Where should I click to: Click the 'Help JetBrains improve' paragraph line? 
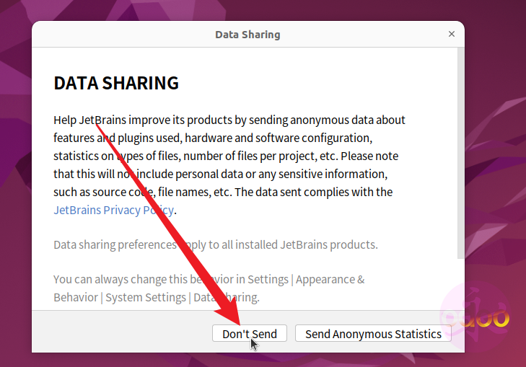coord(229,120)
